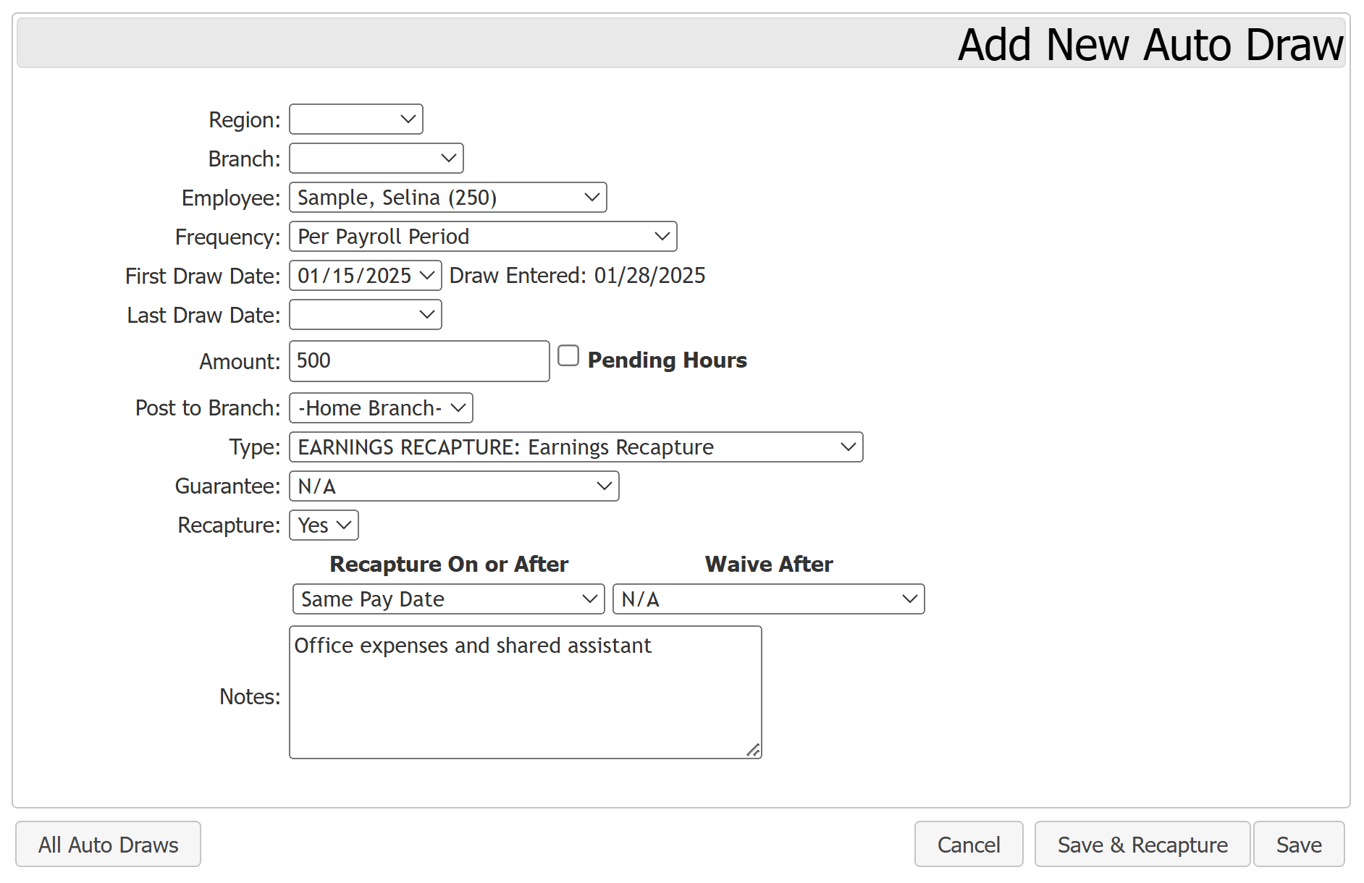The width and height of the screenshot is (1364, 883).
Task: Click the Waive After column heading
Action: point(769,564)
